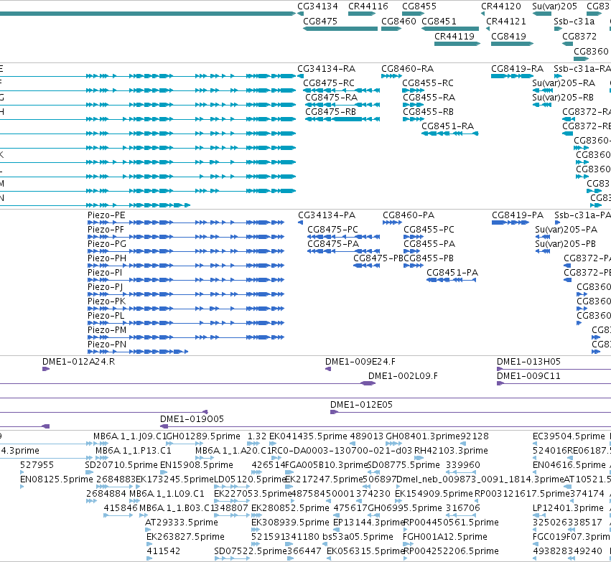Open the Piezo-PG protein label
Image resolution: width=611 pixels, height=562 pixels.
point(107,244)
